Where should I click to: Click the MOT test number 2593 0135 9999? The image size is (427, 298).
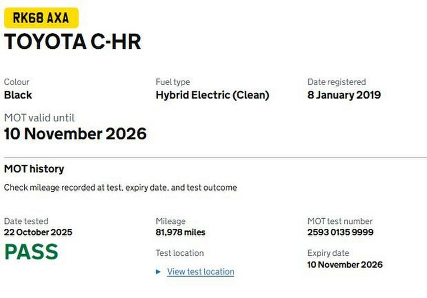tap(340, 232)
